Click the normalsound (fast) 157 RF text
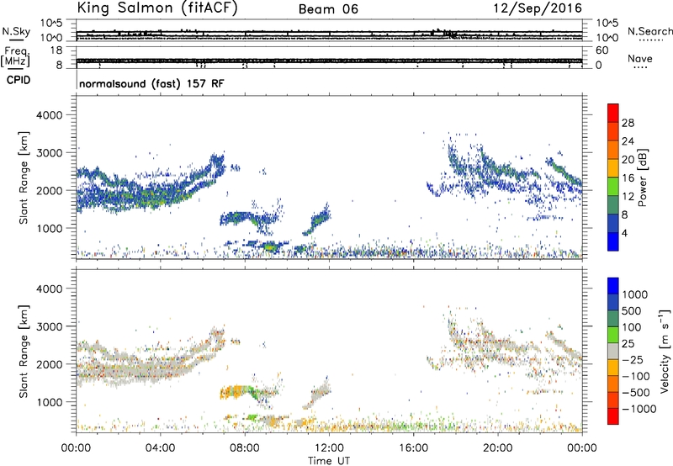673x466 pixels. pos(151,83)
